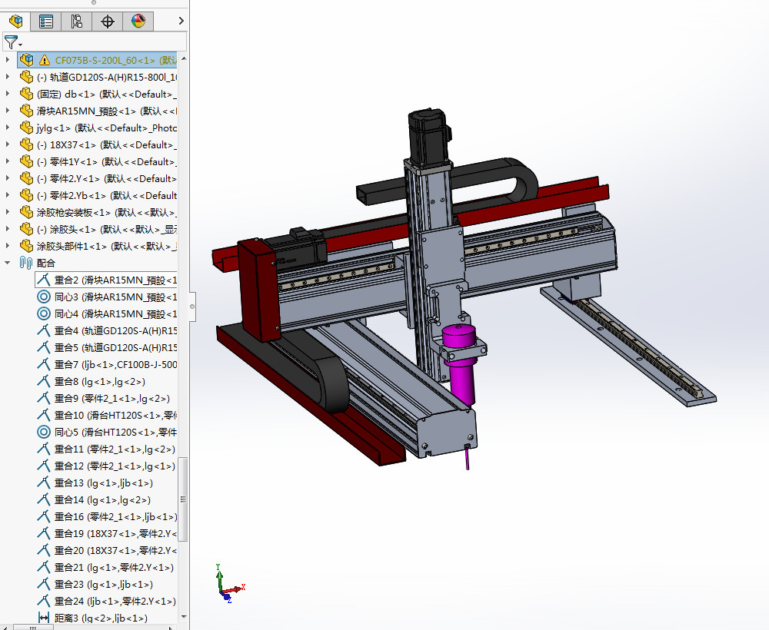Image resolution: width=769 pixels, height=630 pixels.
Task: Select mate 重合10 (滑台HT120S<1>
Action: [x=116, y=415]
